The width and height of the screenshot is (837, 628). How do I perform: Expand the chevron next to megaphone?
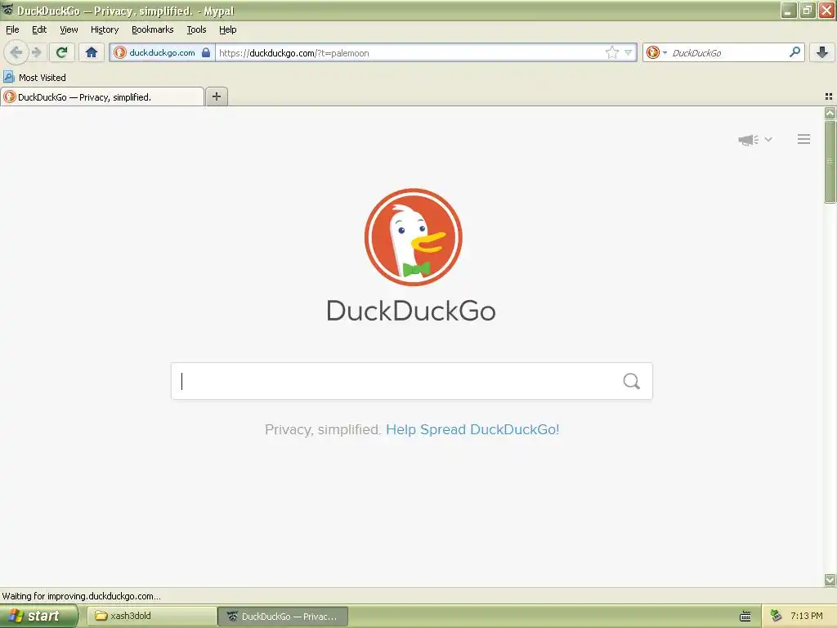tap(768, 139)
